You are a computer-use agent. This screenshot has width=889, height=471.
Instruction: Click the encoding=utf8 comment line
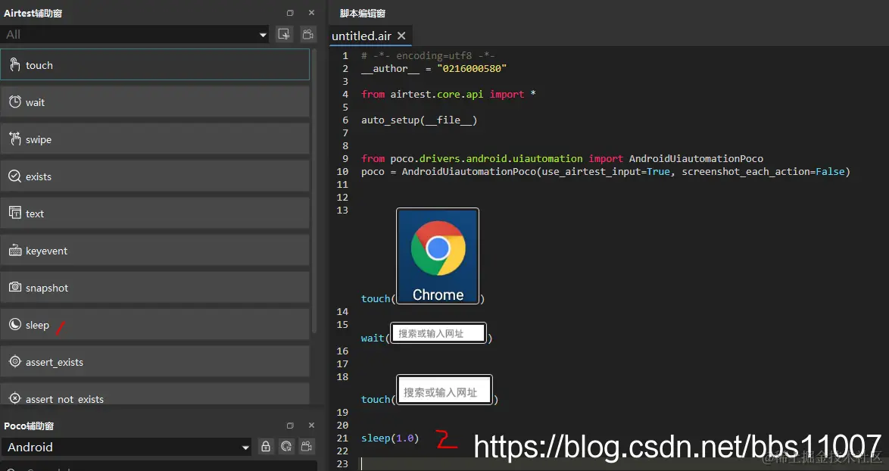tap(428, 55)
